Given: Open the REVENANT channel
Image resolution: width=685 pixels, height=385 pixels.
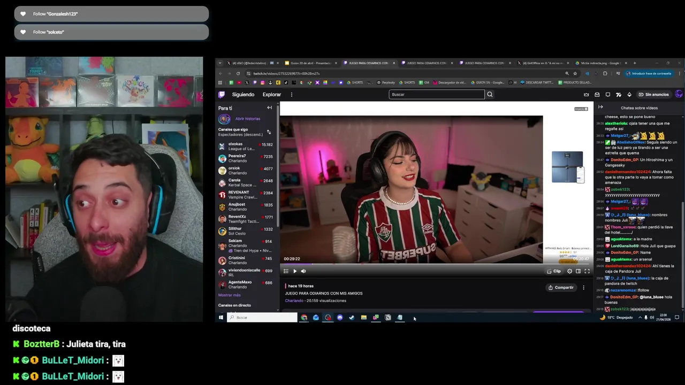Looking at the screenshot, I should [246, 195].
